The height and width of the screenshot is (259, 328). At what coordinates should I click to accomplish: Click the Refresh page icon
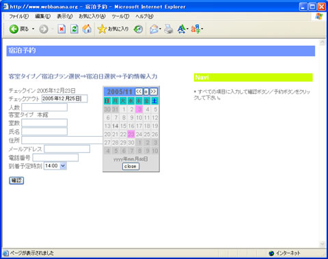(x=74, y=29)
